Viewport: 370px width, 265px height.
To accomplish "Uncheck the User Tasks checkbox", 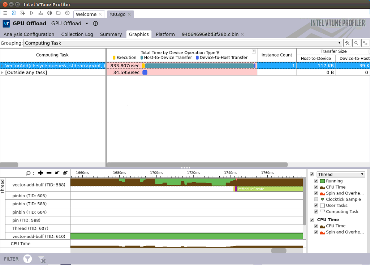I will 316,205.
